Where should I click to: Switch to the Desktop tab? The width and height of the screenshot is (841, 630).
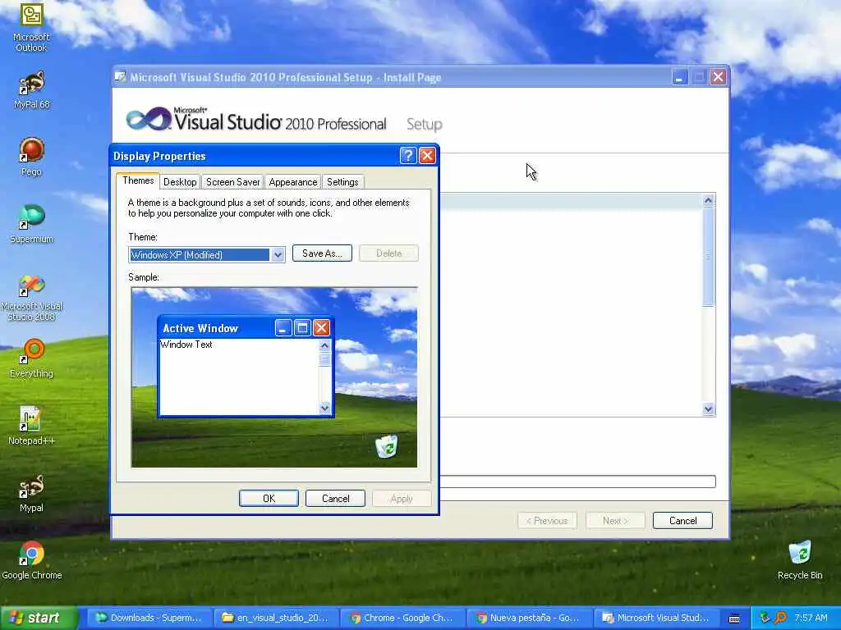pos(180,182)
